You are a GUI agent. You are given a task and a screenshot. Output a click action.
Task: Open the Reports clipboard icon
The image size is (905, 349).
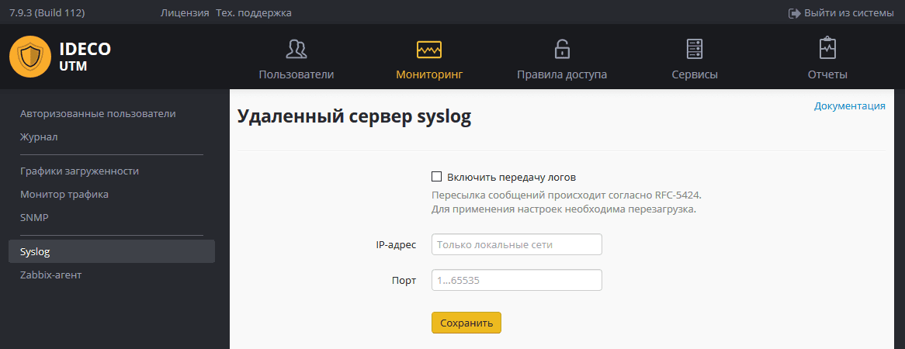[827, 50]
